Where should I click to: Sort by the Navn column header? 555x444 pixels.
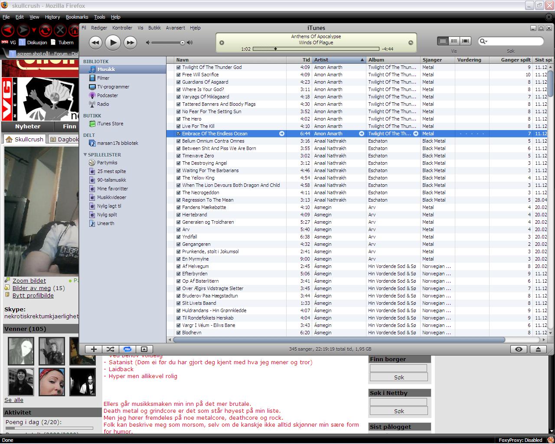230,60
